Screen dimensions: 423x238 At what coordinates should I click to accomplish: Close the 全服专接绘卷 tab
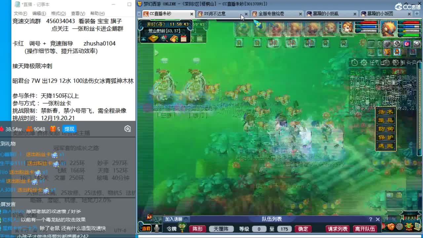point(300,14)
